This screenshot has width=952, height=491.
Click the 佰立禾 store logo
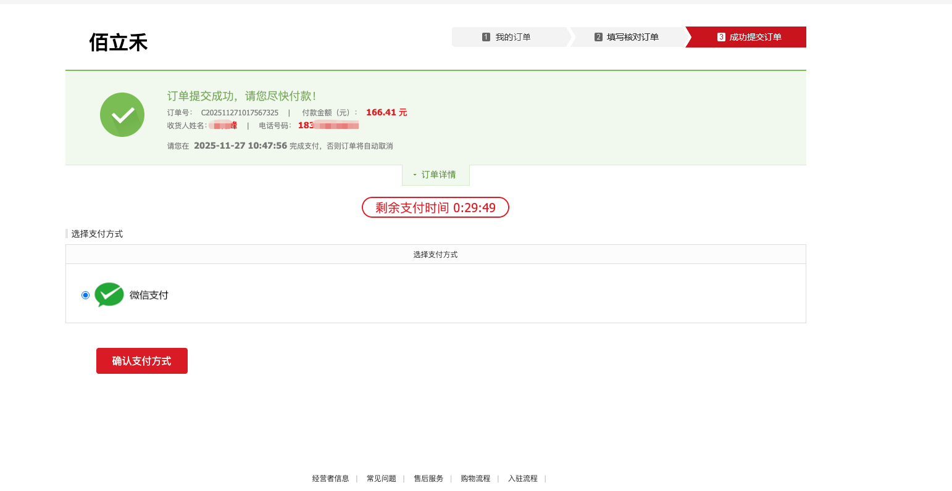(118, 43)
